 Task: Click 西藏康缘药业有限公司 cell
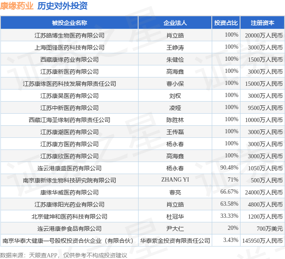(69, 60)
